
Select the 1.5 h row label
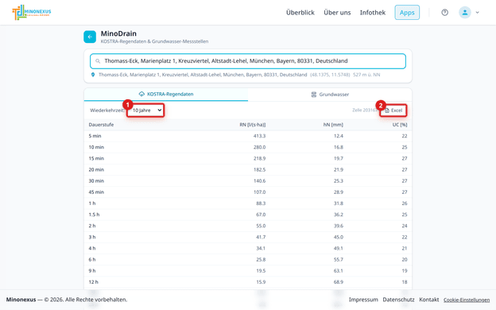[x=94, y=215]
